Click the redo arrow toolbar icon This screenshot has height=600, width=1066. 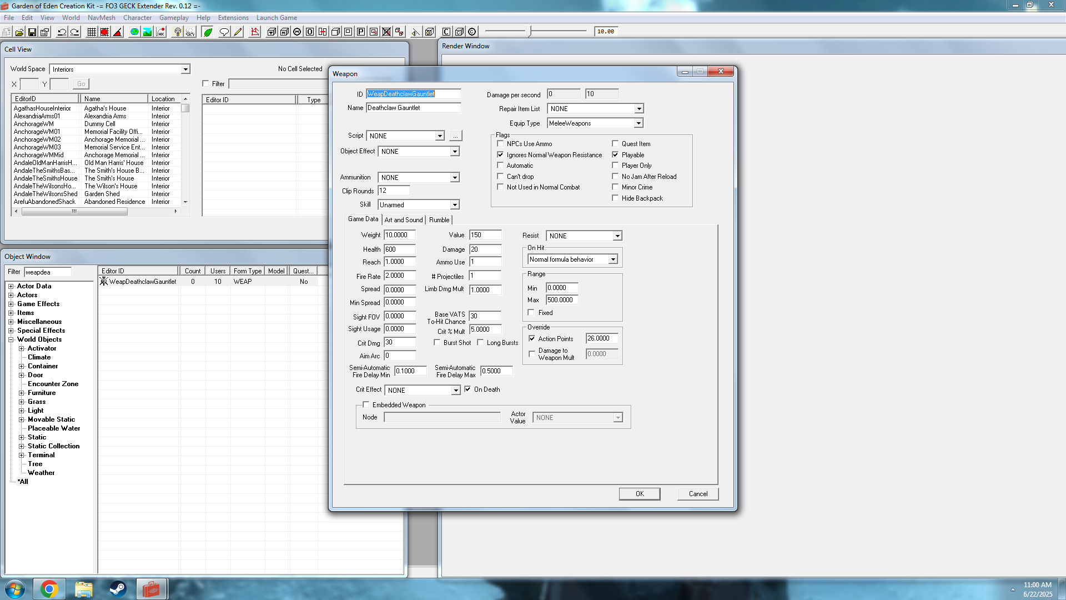pyautogui.click(x=75, y=32)
